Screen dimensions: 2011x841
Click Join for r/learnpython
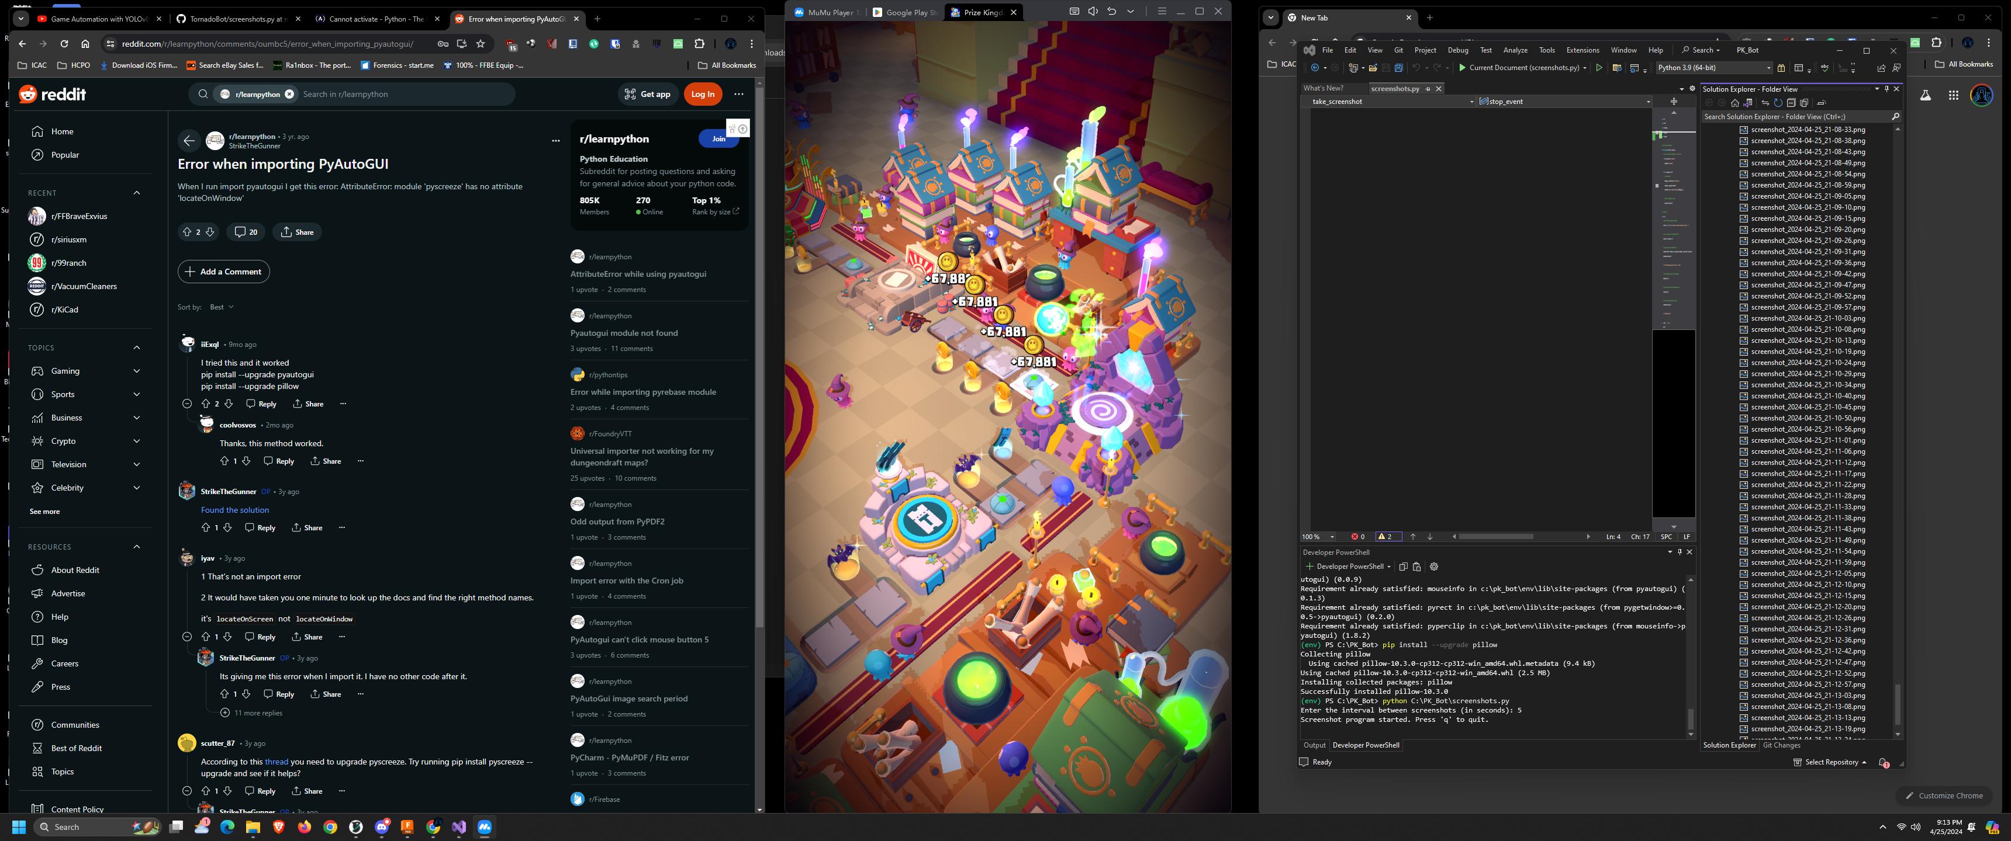pos(718,139)
